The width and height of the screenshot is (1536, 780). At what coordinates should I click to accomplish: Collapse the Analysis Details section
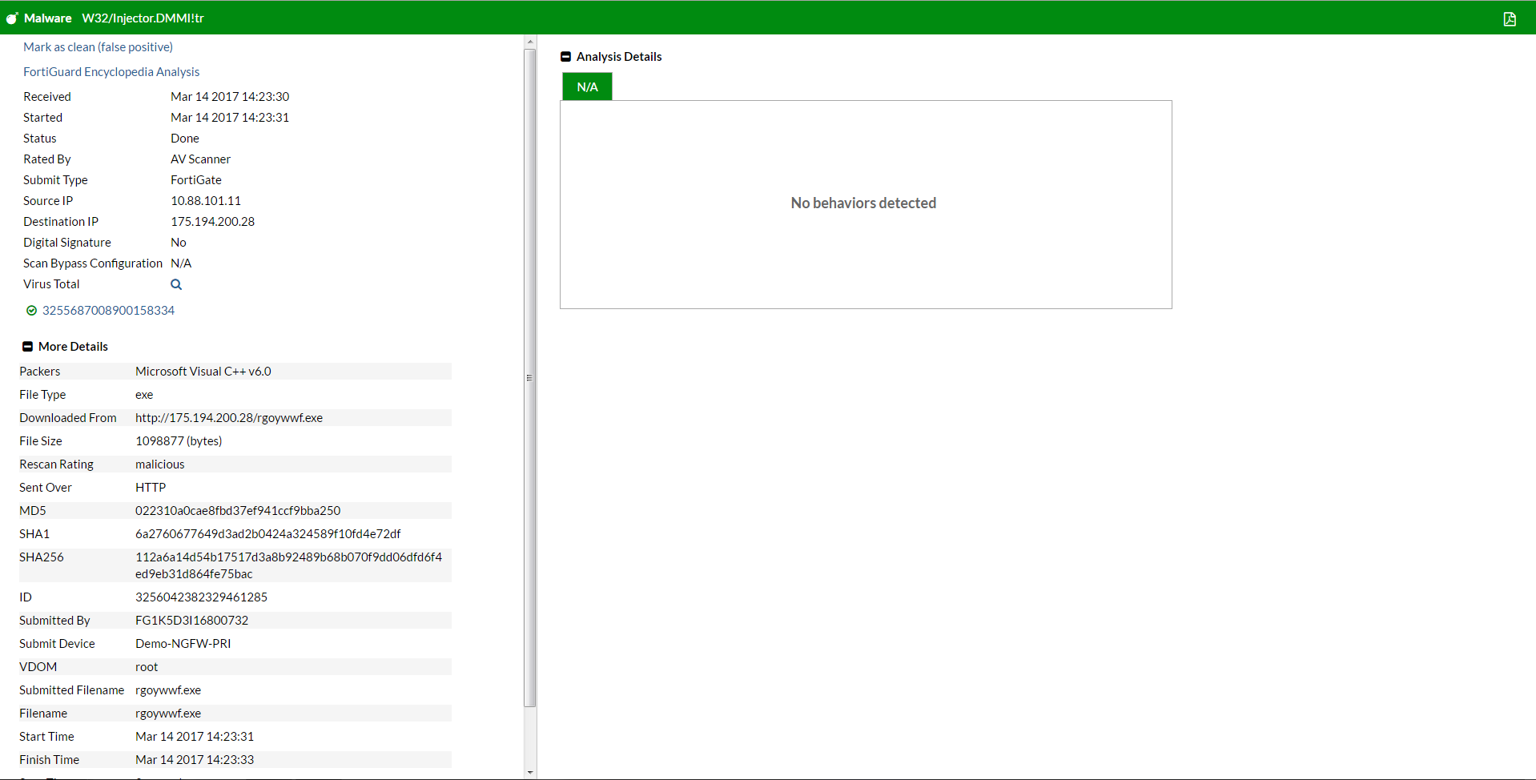[565, 57]
